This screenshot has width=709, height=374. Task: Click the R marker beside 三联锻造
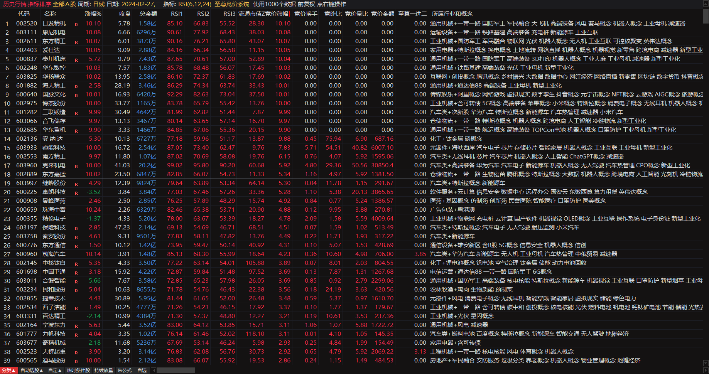pyautogui.click(x=76, y=113)
